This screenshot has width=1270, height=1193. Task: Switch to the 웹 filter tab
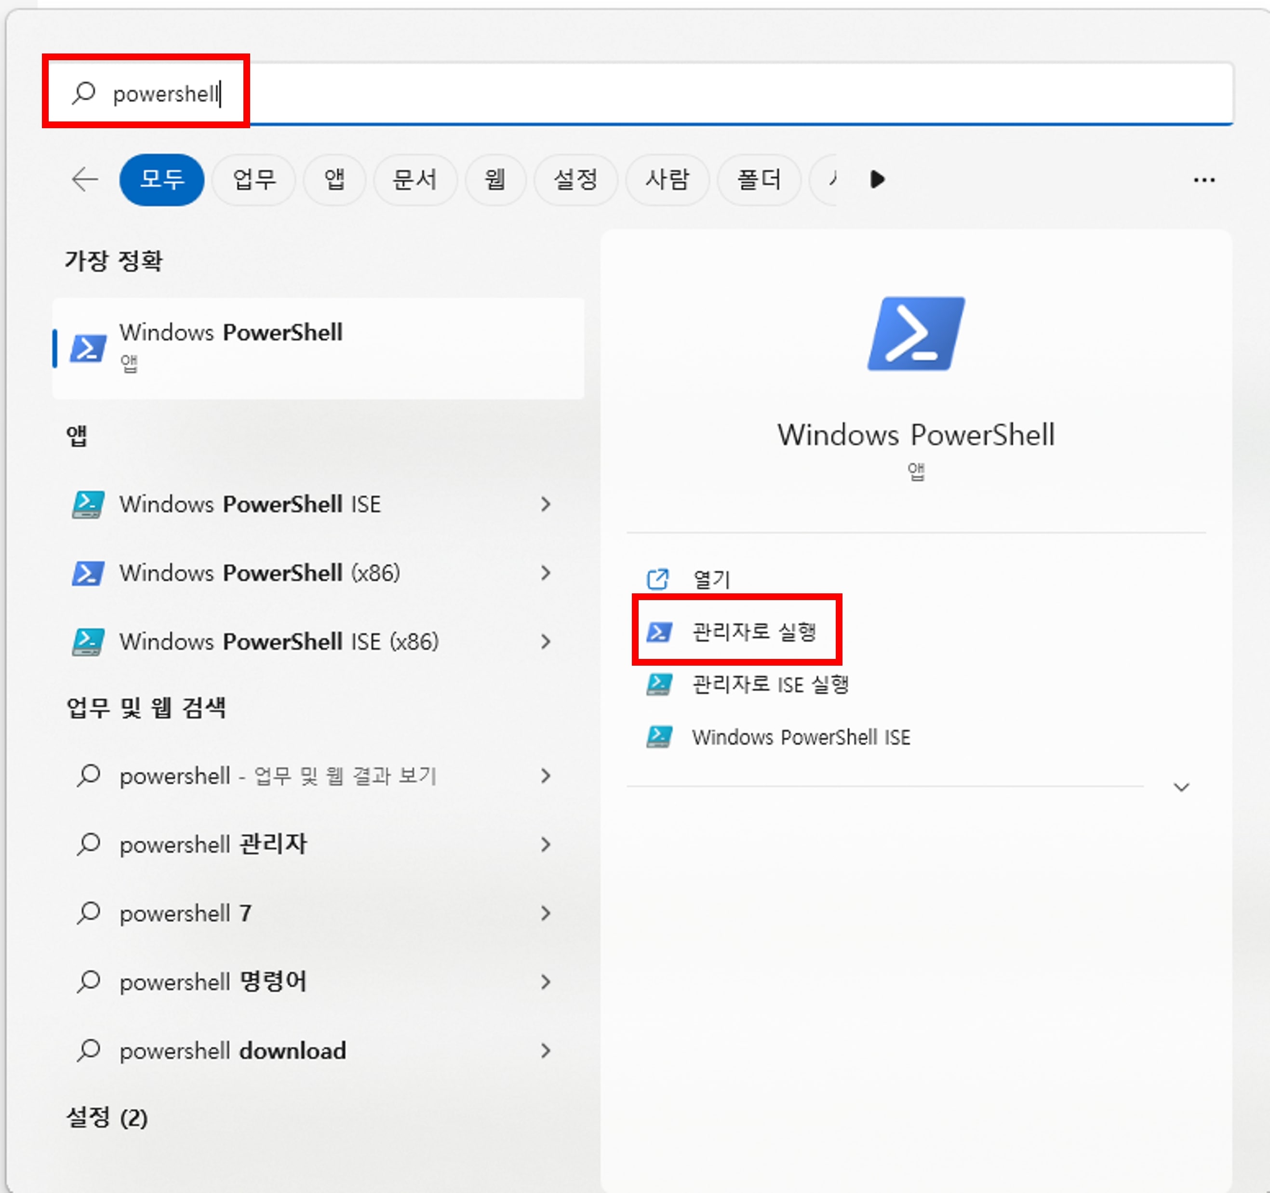coord(495,180)
